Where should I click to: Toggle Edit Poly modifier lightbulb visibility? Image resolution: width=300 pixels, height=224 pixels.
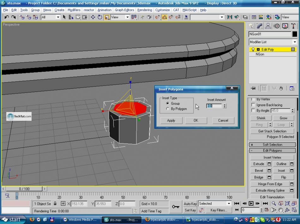(253, 49)
